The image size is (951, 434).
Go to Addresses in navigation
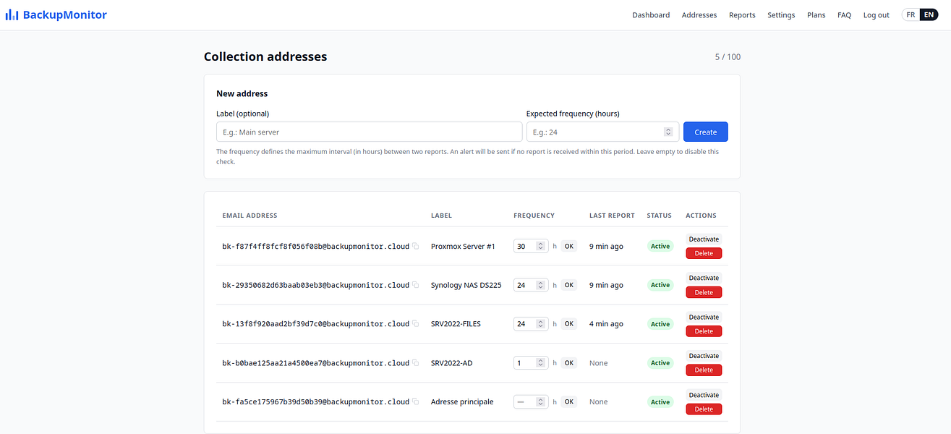[x=699, y=15]
